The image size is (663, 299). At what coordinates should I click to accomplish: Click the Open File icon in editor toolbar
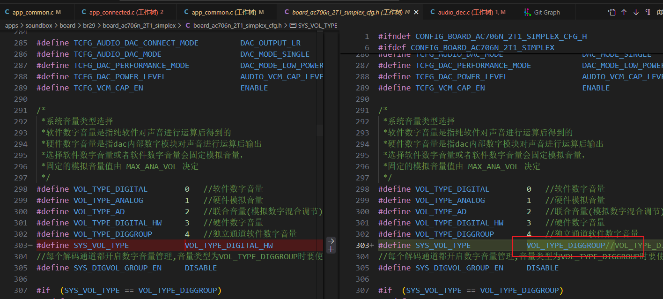[x=611, y=12]
